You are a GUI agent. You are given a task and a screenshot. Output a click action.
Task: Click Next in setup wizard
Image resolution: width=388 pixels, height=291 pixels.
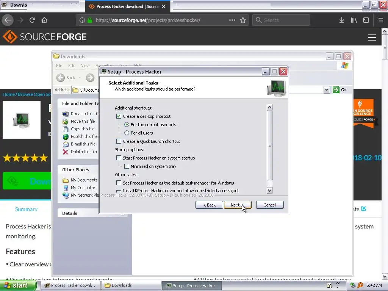238,205
